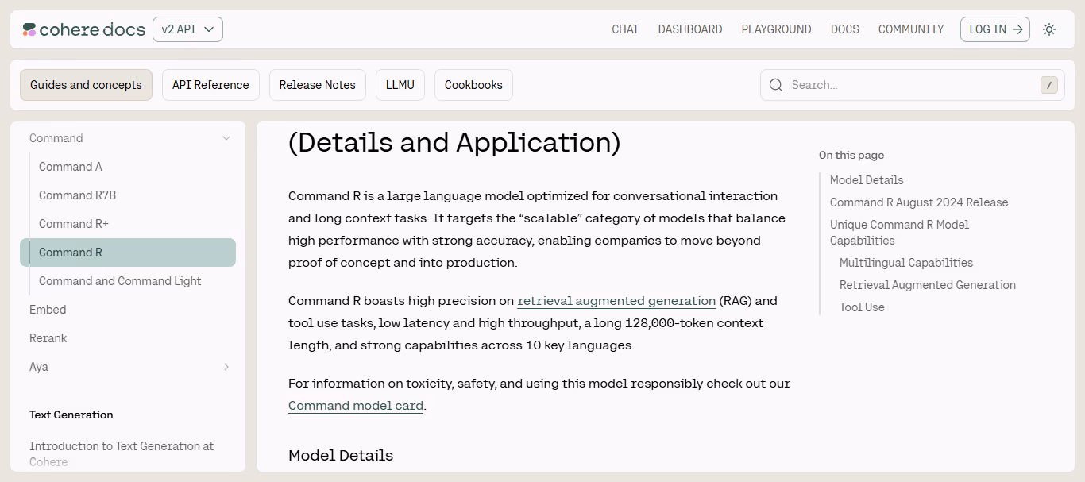Jump to Multilingual Capabilities in outline

pyautogui.click(x=906, y=263)
